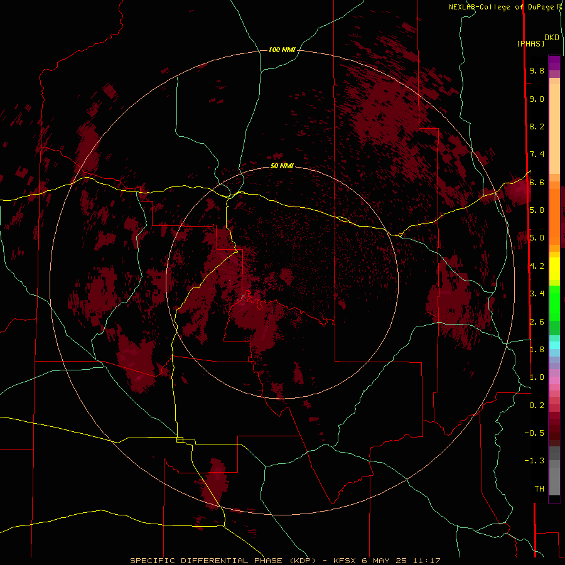
Task: Click the 5.0 legend value
Action: [537, 238]
